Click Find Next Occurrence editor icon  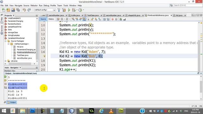point(81,19)
